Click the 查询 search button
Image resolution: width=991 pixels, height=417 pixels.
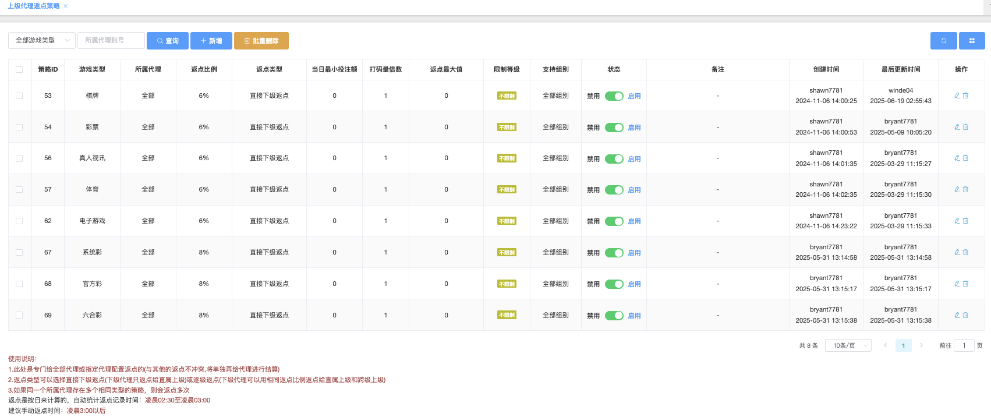pos(168,41)
